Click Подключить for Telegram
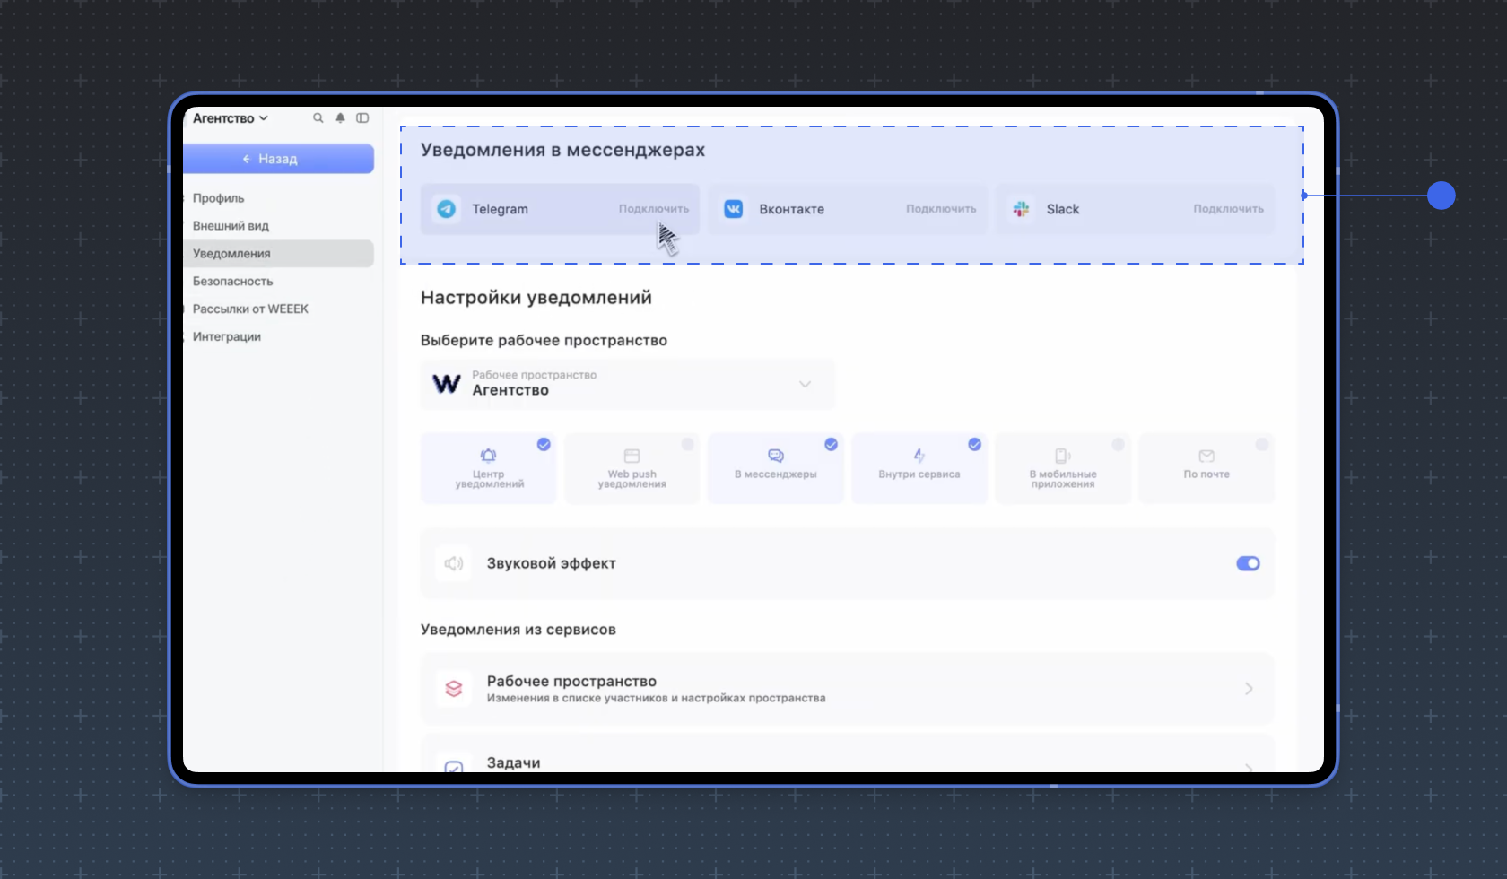The image size is (1507, 879). point(653,209)
